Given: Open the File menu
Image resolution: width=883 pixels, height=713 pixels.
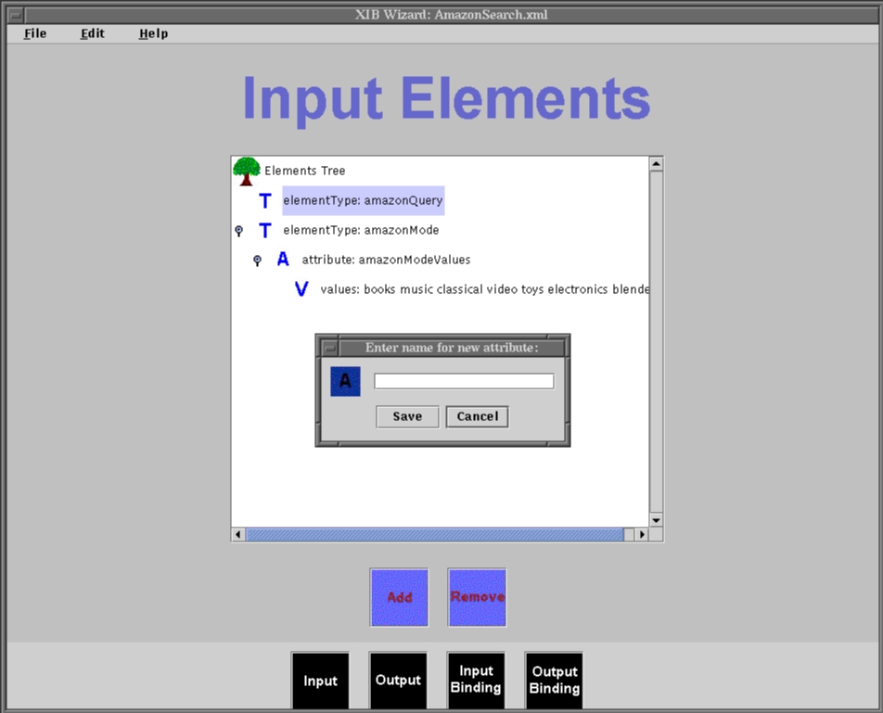Looking at the screenshot, I should point(35,33).
